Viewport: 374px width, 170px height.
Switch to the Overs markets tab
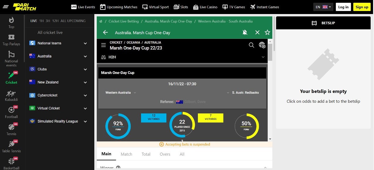tap(165, 154)
